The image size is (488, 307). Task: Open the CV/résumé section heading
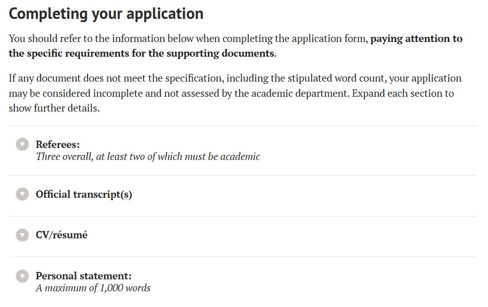(61, 235)
